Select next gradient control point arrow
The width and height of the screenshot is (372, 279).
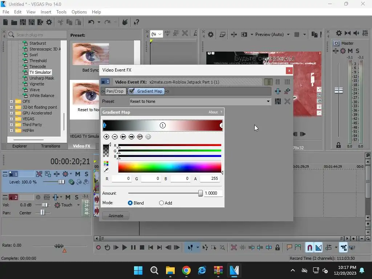132,137
